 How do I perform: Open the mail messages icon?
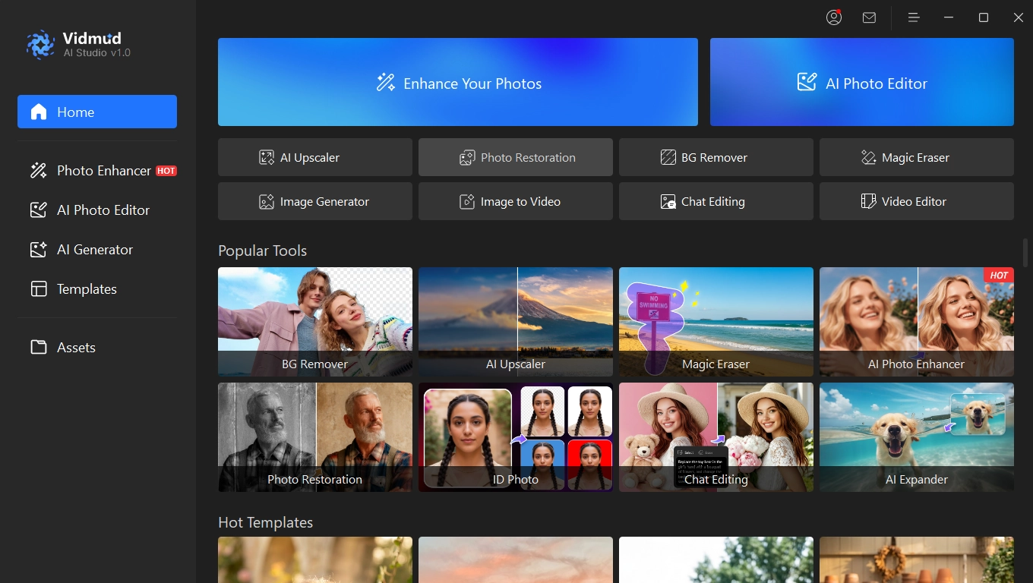(x=869, y=17)
